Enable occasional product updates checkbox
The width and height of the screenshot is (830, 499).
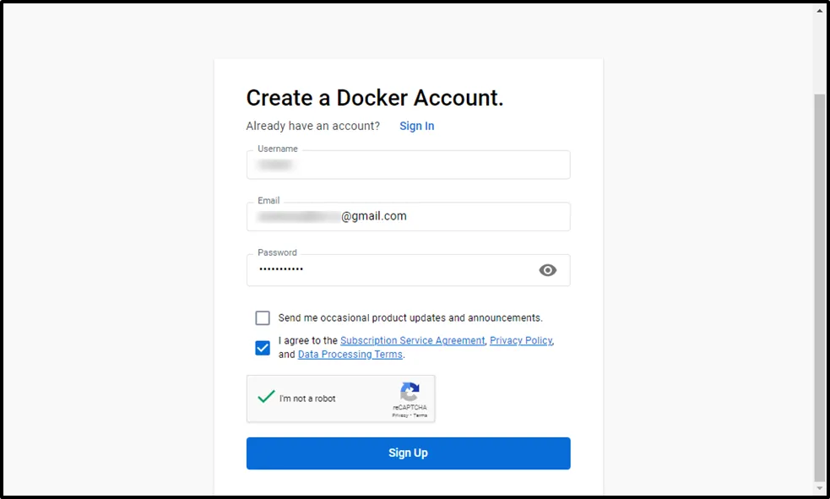(x=263, y=318)
